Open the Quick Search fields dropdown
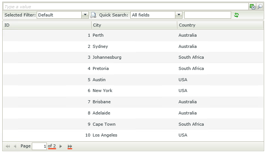Screen dimensions: 266x153 [x=179, y=15]
